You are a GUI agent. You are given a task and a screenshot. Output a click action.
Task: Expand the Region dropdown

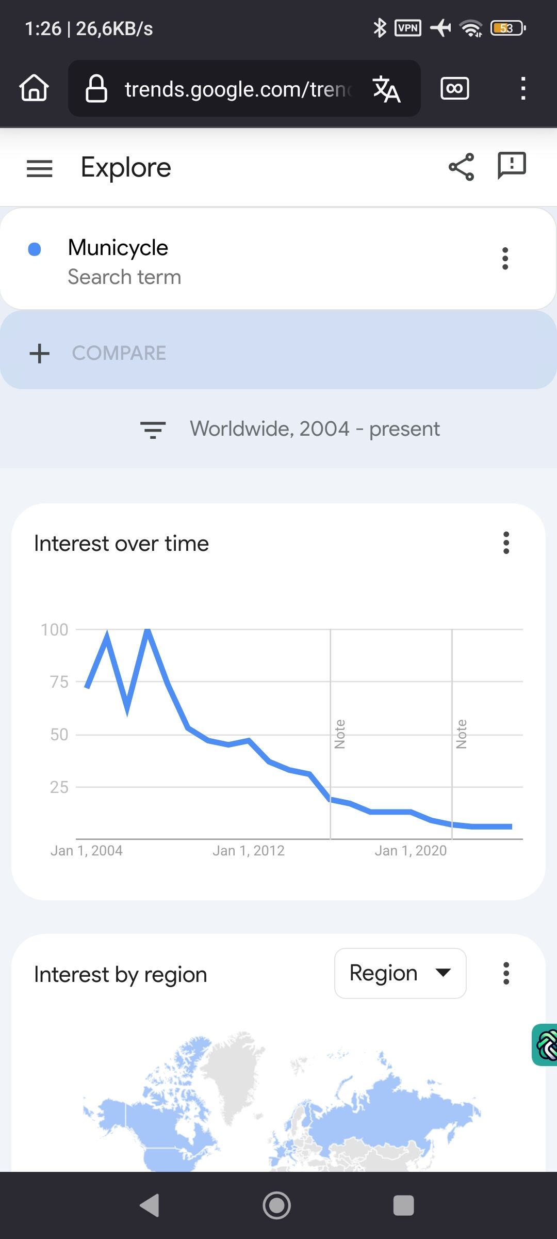coord(400,974)
